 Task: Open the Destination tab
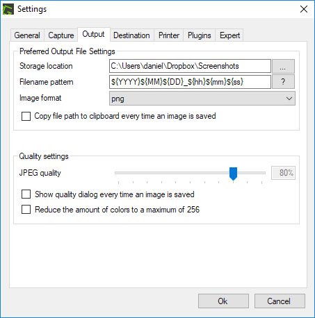[x=131, y=35]
